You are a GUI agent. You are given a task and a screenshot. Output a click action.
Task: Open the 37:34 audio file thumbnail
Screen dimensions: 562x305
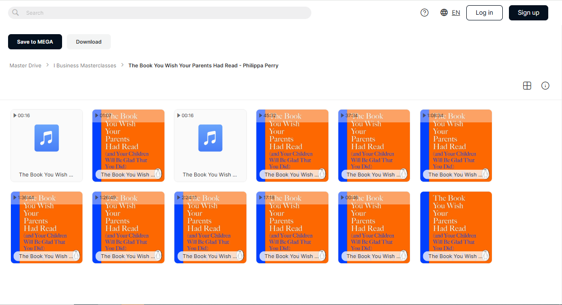[x=374, y=145]
